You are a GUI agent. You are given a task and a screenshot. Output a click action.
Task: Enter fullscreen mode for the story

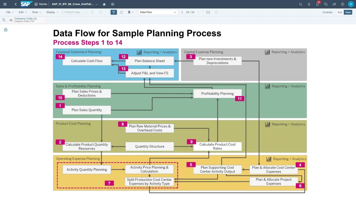pyautogui.click(x=208, y=12)
